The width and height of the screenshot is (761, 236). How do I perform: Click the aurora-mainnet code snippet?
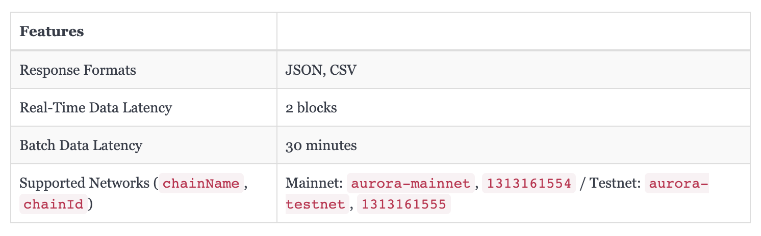(x=411, y=183)
